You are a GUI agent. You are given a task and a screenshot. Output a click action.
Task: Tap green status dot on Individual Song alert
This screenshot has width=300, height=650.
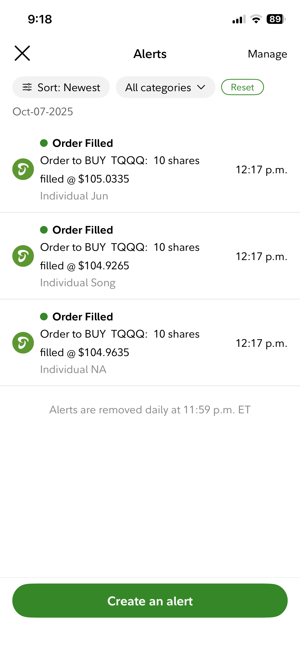click(44, 230)
